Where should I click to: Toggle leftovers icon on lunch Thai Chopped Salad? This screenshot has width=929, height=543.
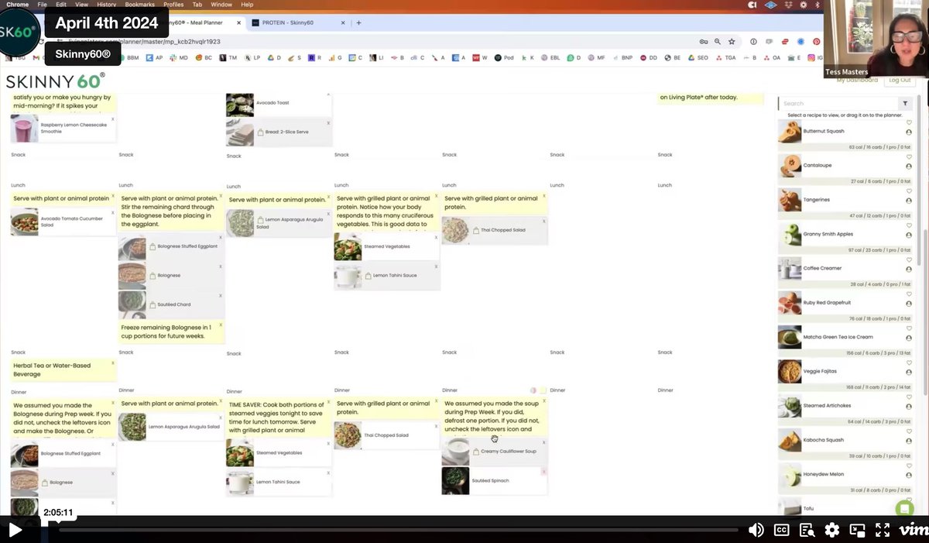pos(476,229)
